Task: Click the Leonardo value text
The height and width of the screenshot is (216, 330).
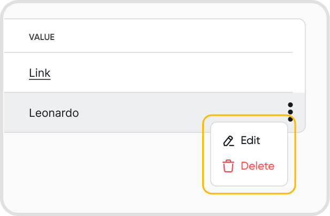Action: tap(53, 113)
